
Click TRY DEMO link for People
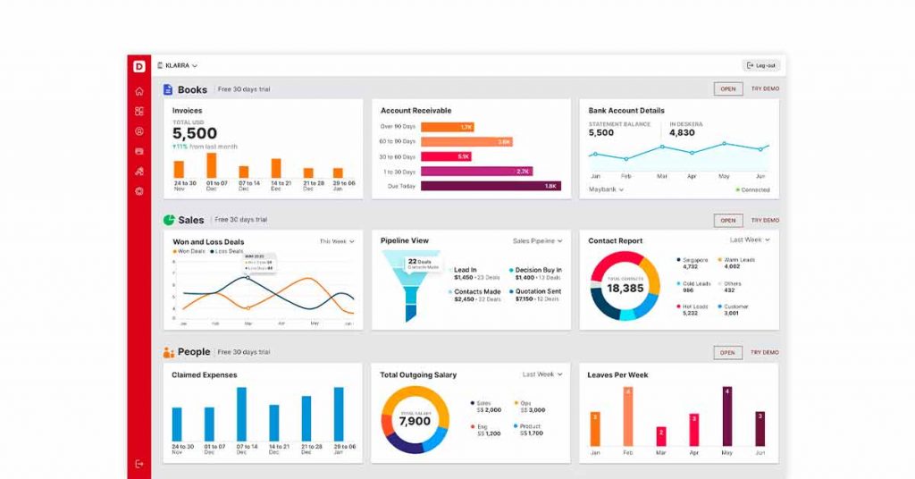click(x=765, y=352)
